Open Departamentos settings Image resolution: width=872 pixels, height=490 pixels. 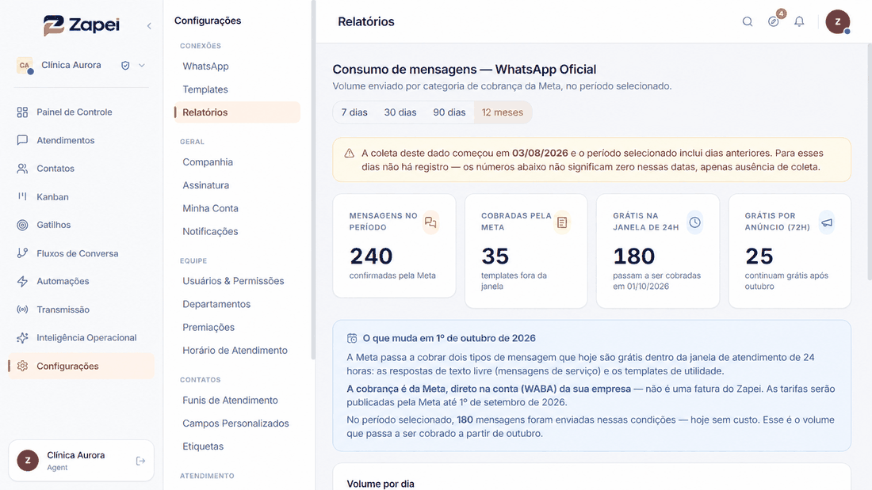click(216, 305)
